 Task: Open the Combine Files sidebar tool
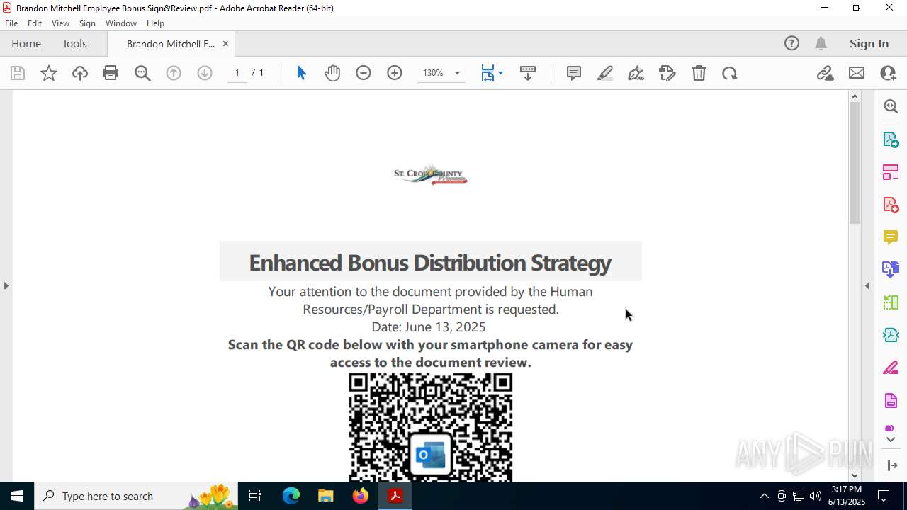click(891, 269)
